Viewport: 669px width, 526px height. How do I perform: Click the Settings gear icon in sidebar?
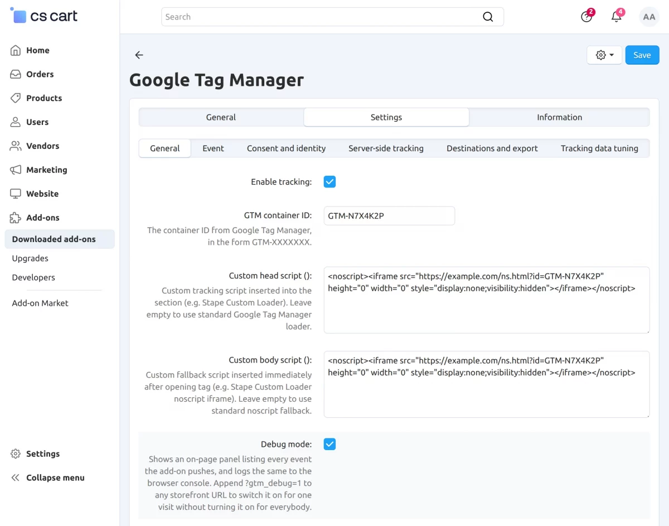tap(16, 454)
